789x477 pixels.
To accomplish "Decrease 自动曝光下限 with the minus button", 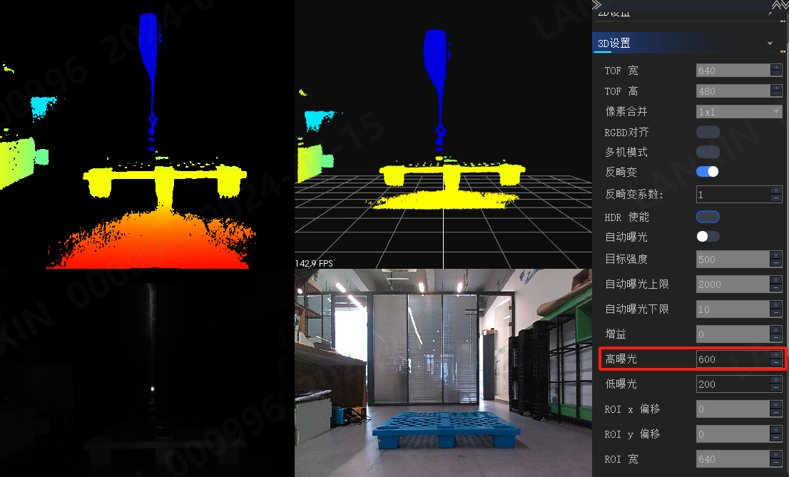I will pos(776,313).
